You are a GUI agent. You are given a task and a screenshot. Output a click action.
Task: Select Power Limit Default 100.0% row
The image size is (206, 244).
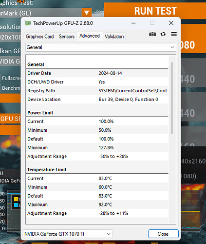point(97,139)
